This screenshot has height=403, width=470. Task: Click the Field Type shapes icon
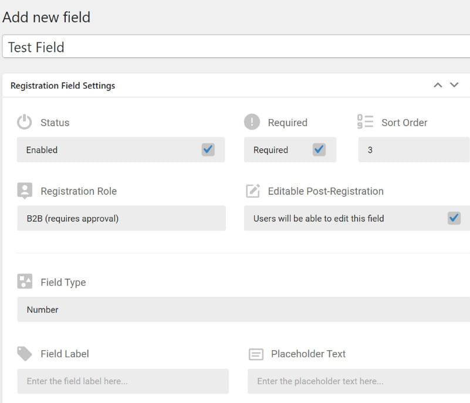click(x=25, y=282)
